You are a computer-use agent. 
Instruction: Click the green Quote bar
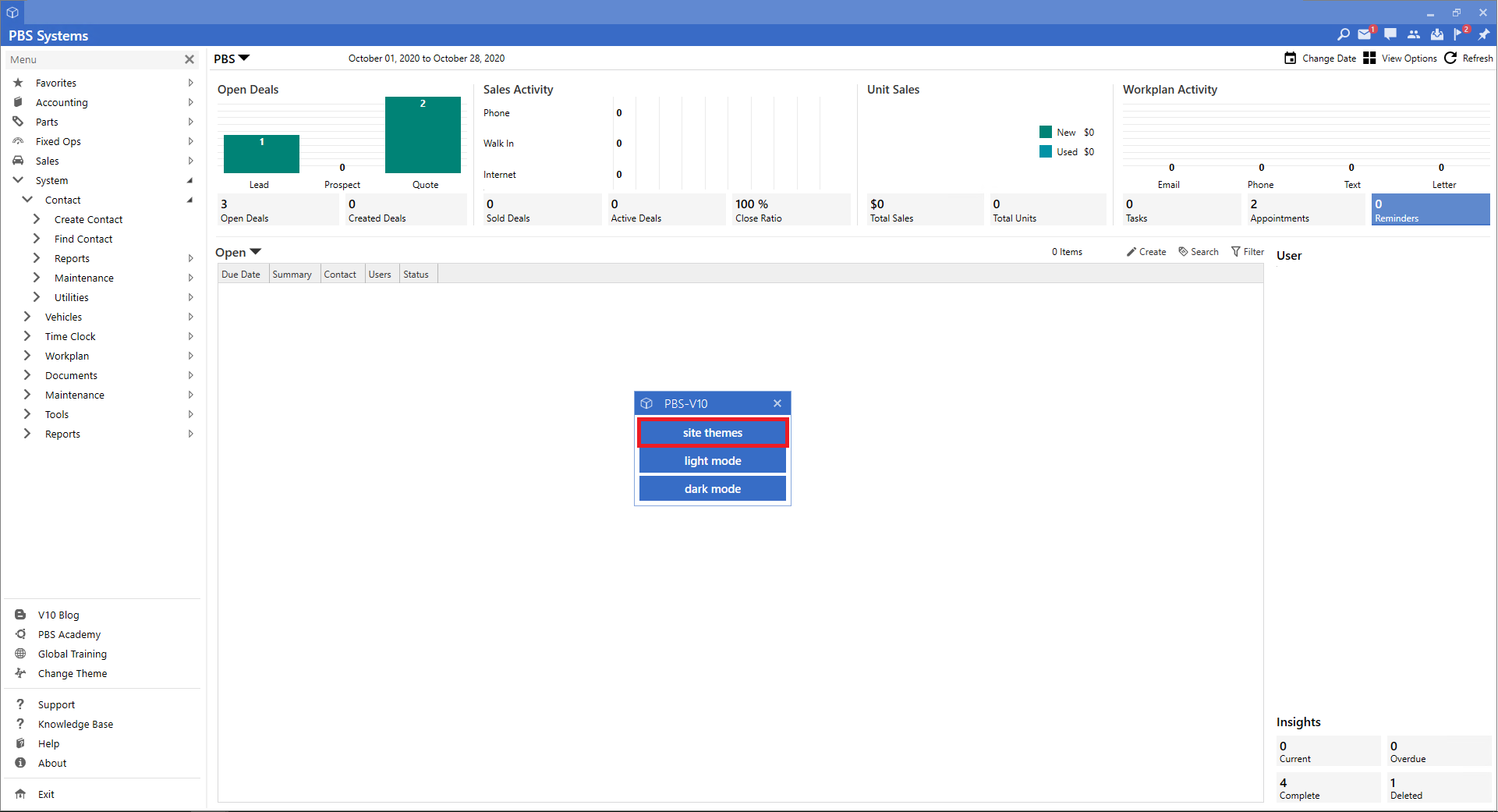423,135
